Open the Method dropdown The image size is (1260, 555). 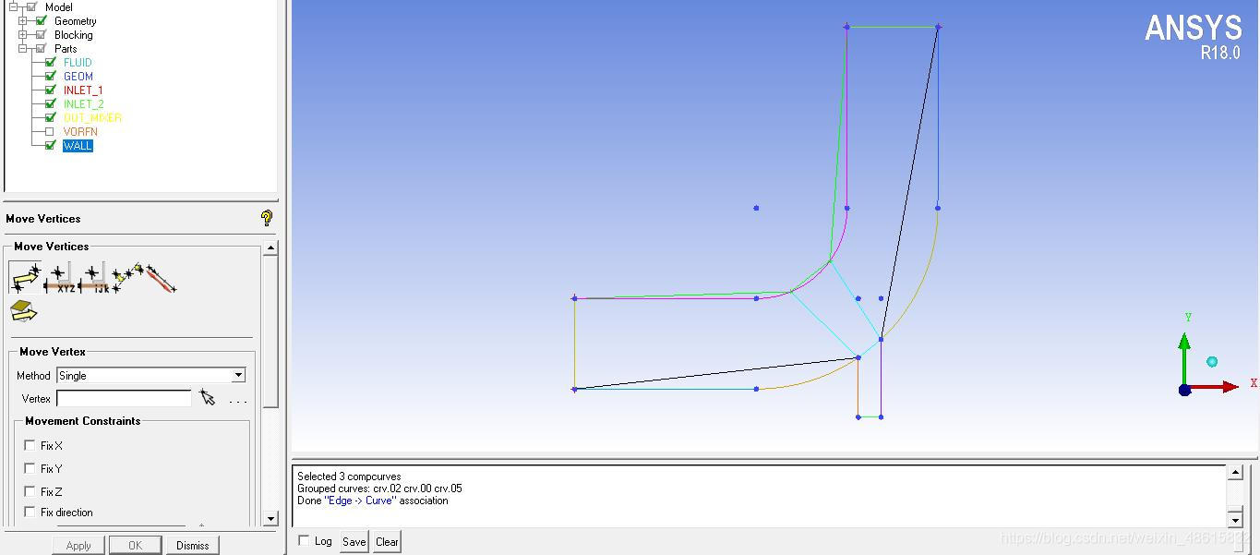[x=238, y=375]
